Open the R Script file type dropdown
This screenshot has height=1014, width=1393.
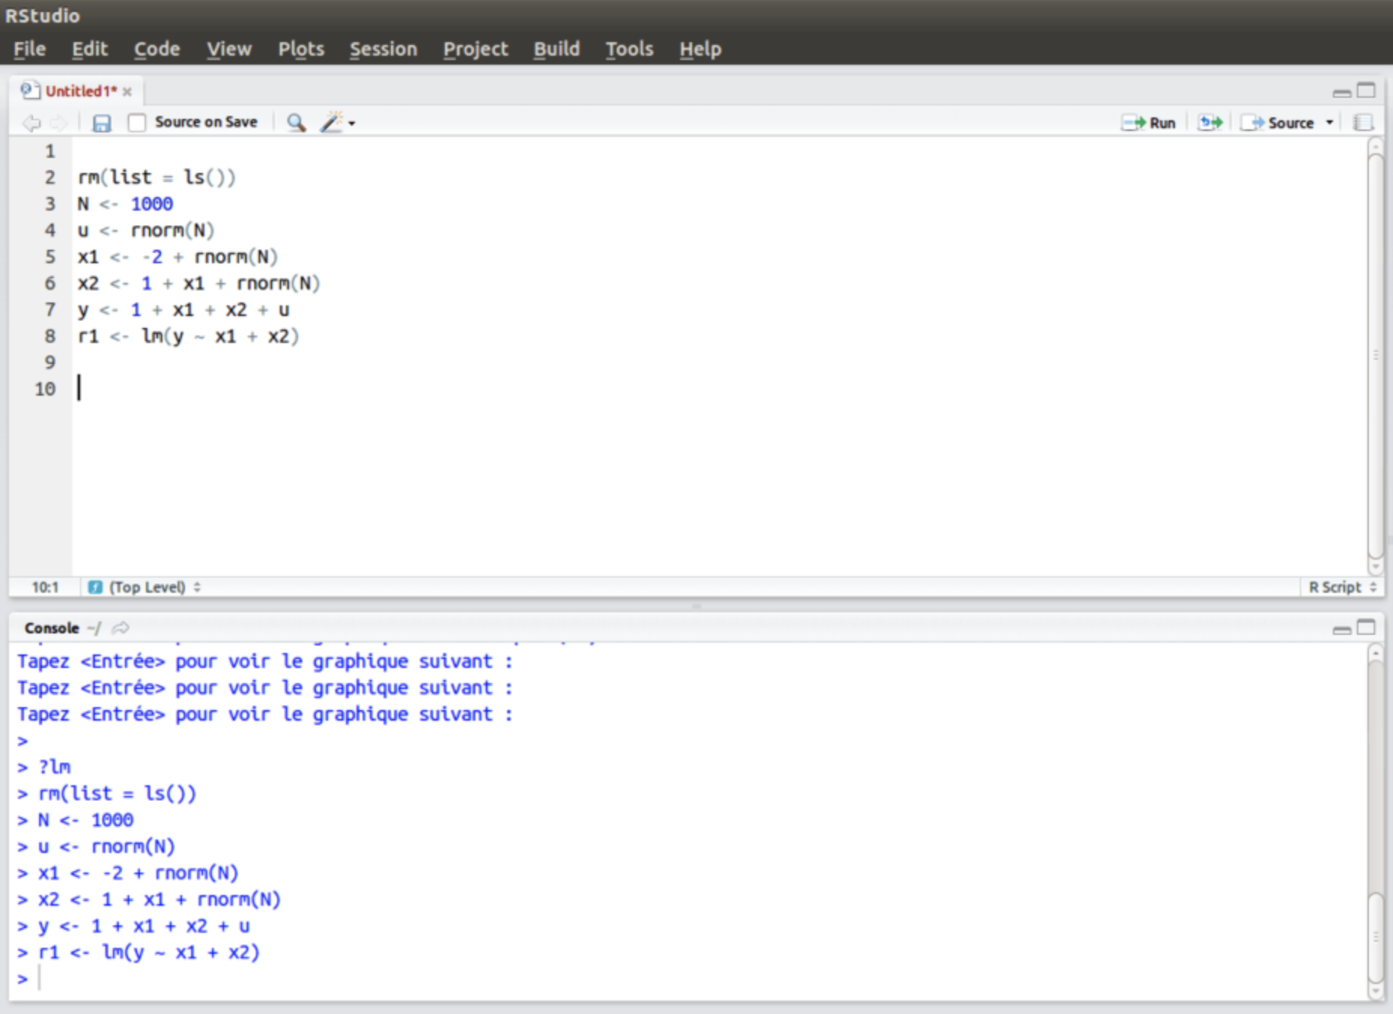pyautogui.click(x=1343, y=587)
